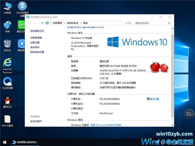Click the Windows 10 logo image
The height and width of the screenshot is (146, 195).
click(137, 42)
